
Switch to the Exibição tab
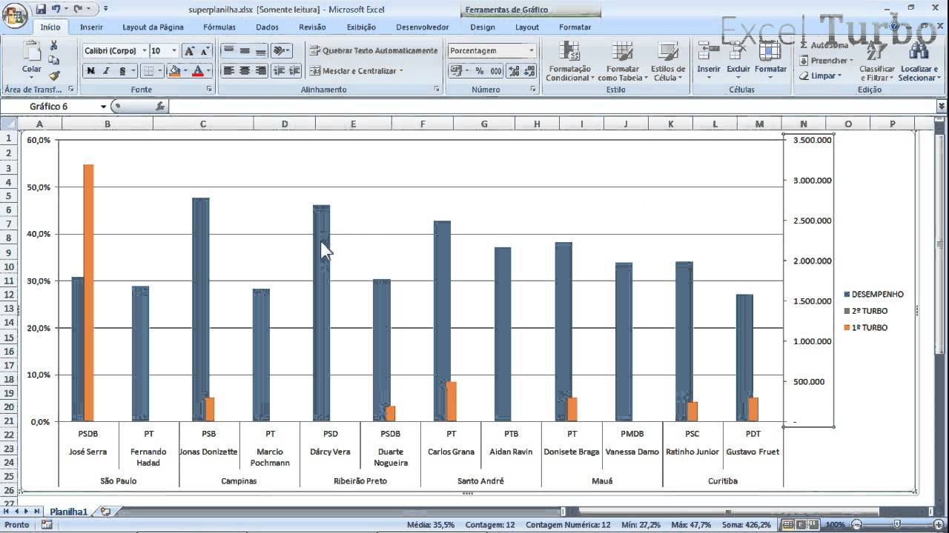(361, 27)
